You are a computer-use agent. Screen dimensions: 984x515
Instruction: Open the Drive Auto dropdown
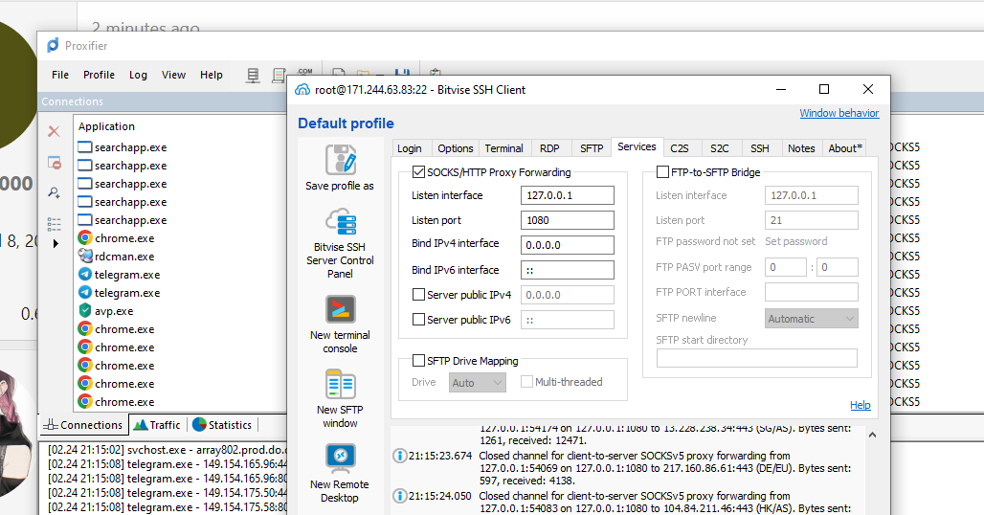478,383
